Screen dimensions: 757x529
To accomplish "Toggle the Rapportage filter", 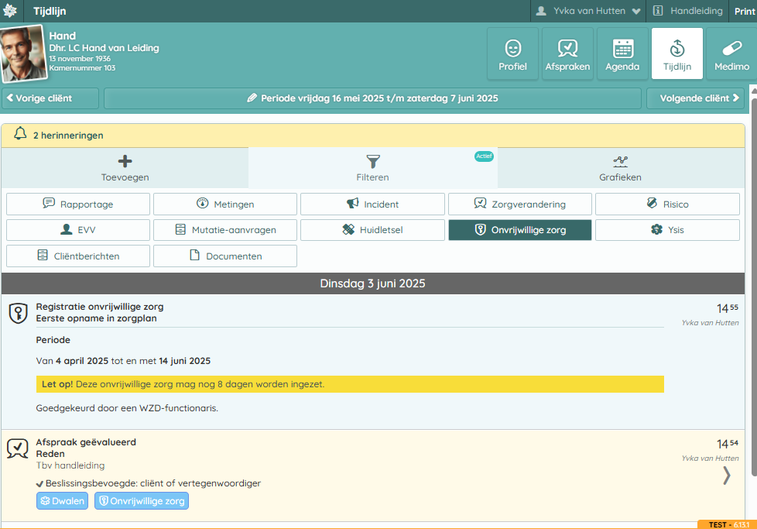I will click(x=78, y=204).
